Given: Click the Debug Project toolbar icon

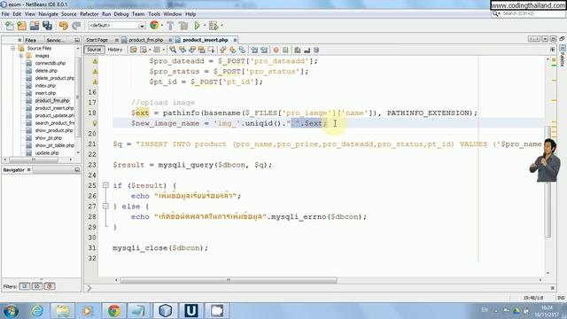Looking at the screenshot, I should (x=214, y=26).
